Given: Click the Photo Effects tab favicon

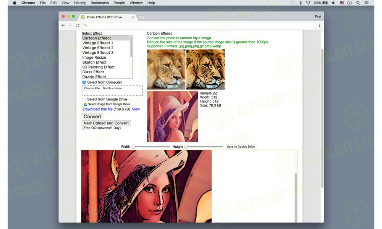Looking at the screenshot, I should click(83, 17).
